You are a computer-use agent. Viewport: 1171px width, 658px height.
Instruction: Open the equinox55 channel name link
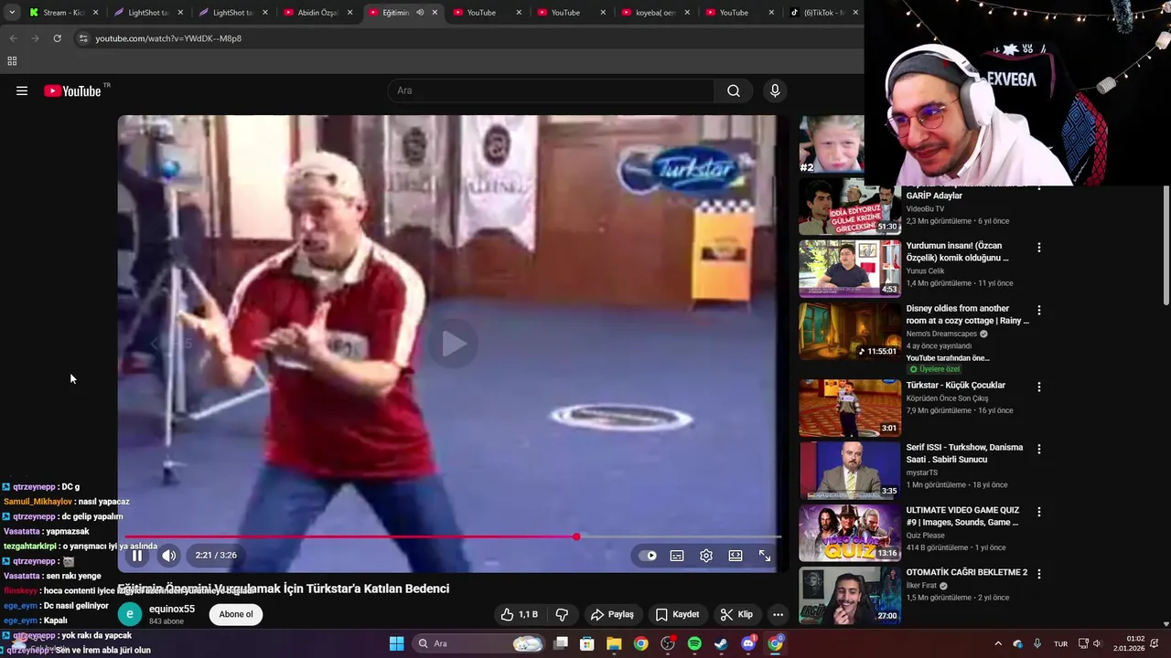(x=172, y=609)
